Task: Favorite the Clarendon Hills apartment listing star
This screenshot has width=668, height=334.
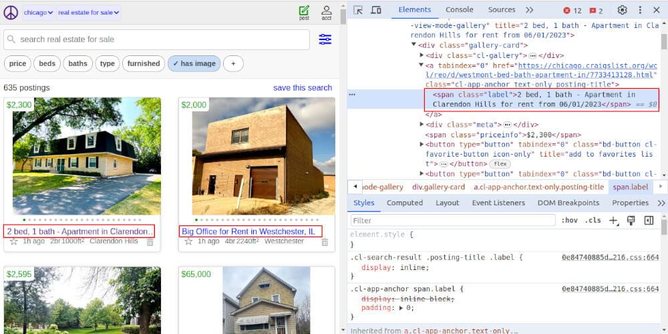Action: pos(13,241)
